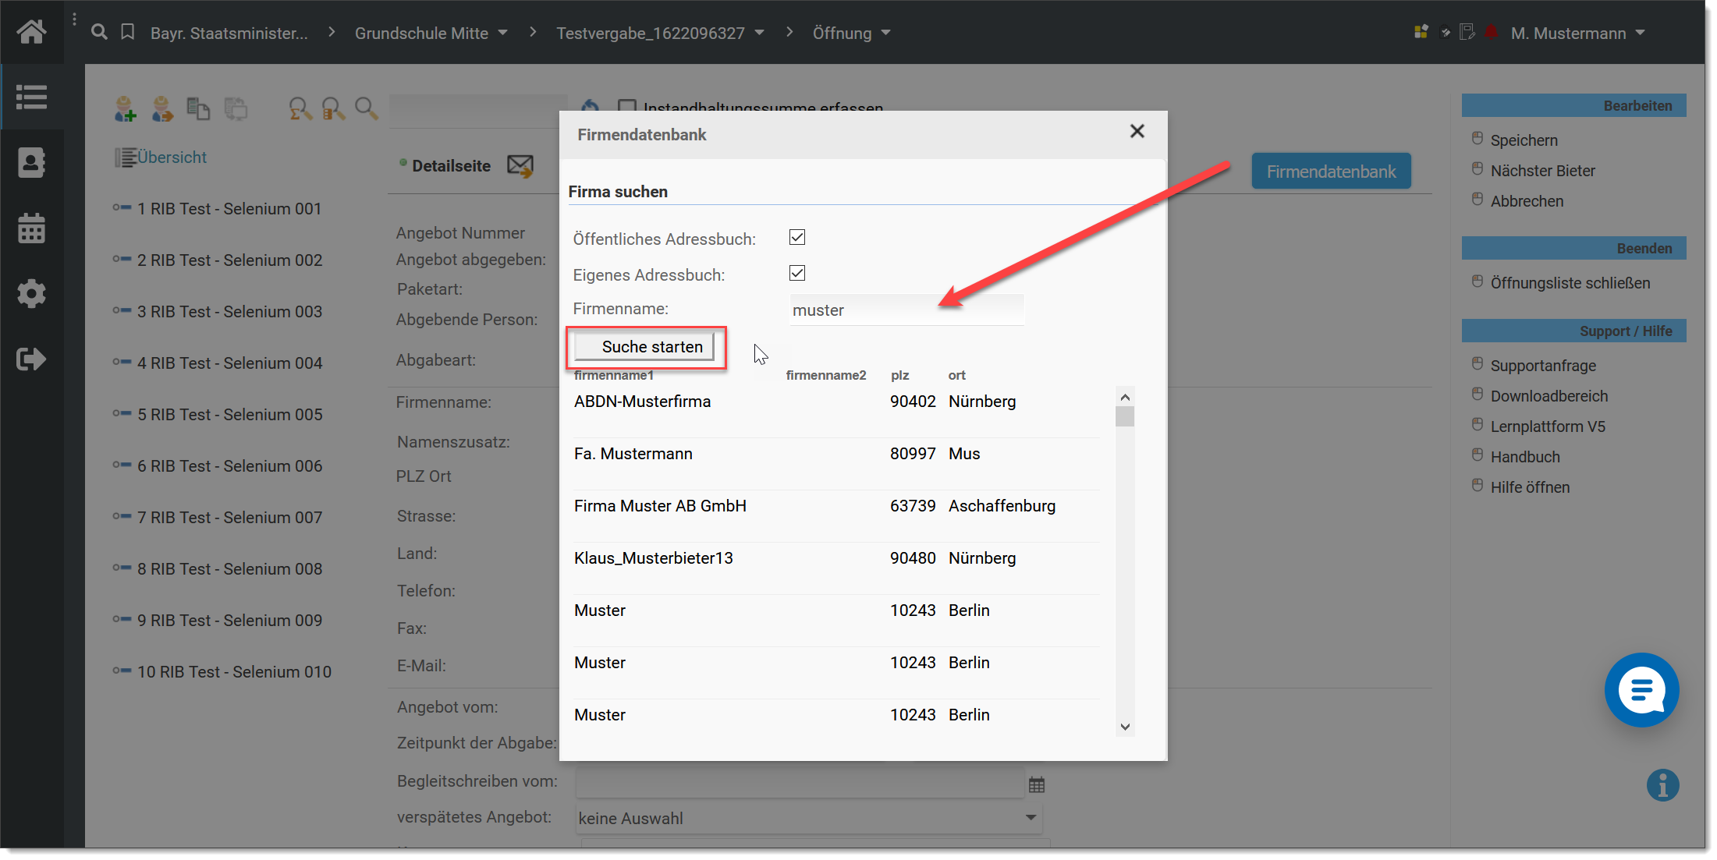The image size is (1717, 860).
Task: Click the firmenname1 column header
Action: tap(613, 376)
